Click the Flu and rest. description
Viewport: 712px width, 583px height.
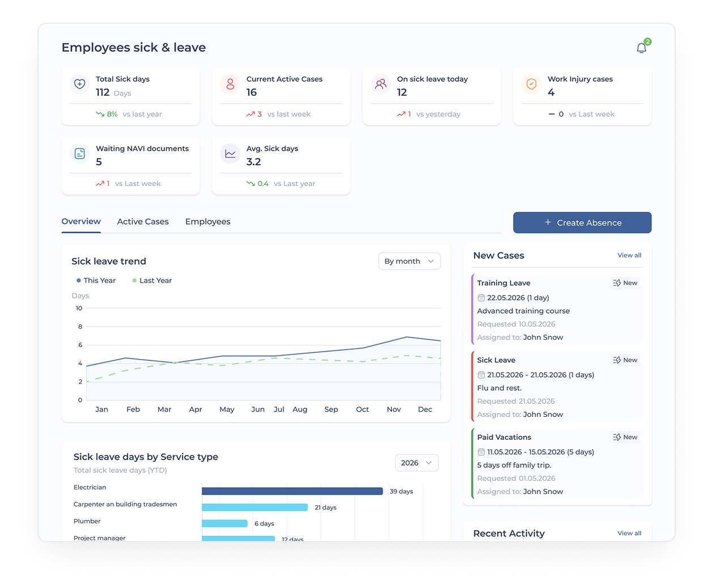tap(499, 388)
